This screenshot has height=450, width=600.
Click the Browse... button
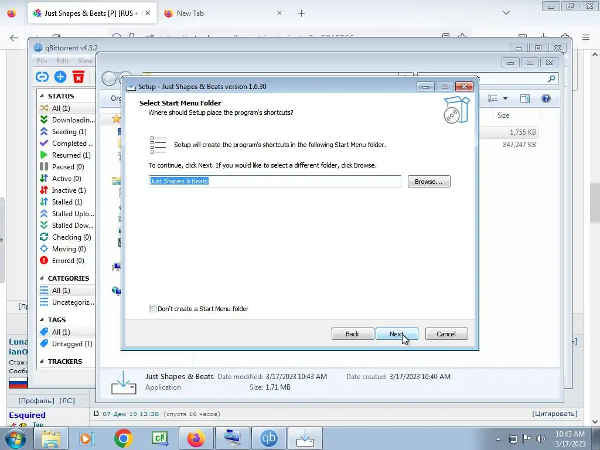(x=428, y=182)
